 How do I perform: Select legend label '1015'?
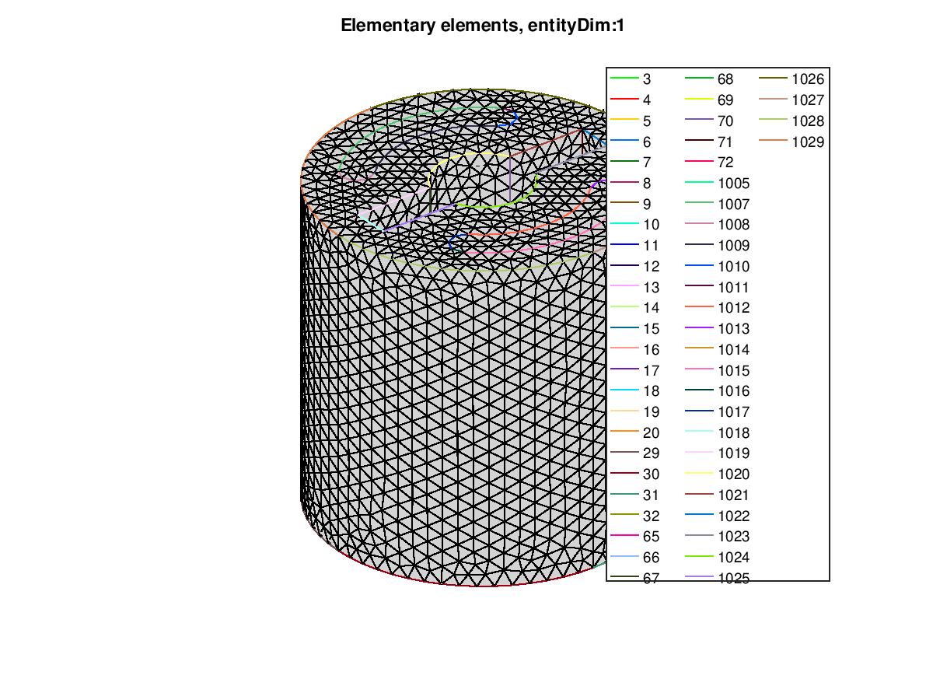[x=733, y=371]
